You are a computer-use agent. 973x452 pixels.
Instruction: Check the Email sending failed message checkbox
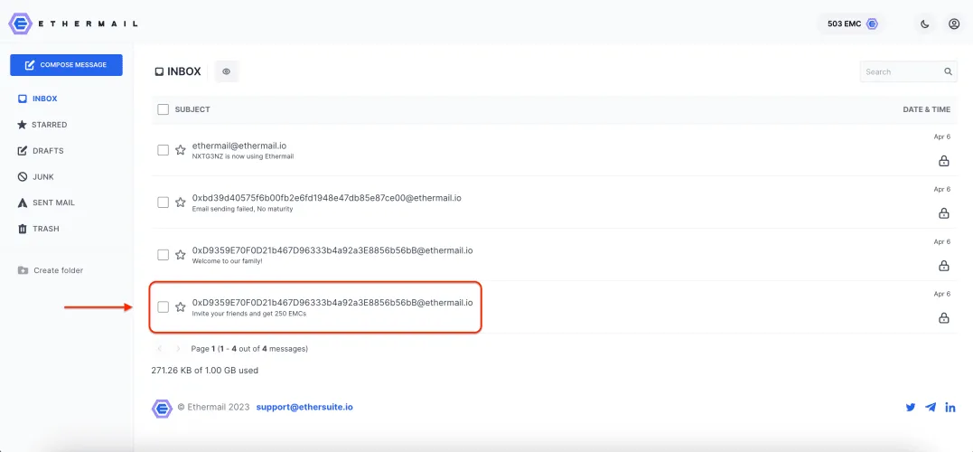(x=164, y=202)
